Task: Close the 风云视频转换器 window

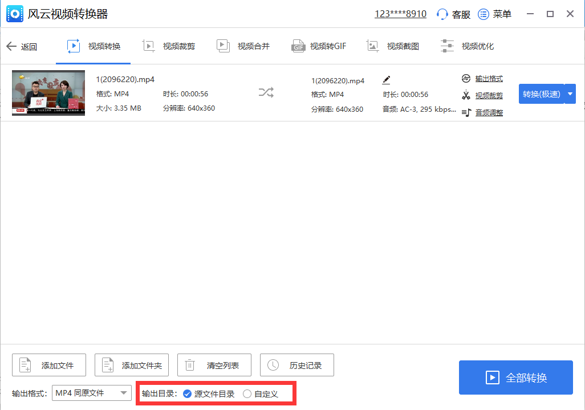Action: (x=570, y=14)
